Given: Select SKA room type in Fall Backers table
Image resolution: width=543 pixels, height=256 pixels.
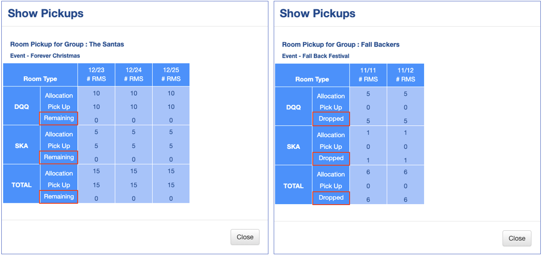Looking at the screenshot, I should (293, 147).
